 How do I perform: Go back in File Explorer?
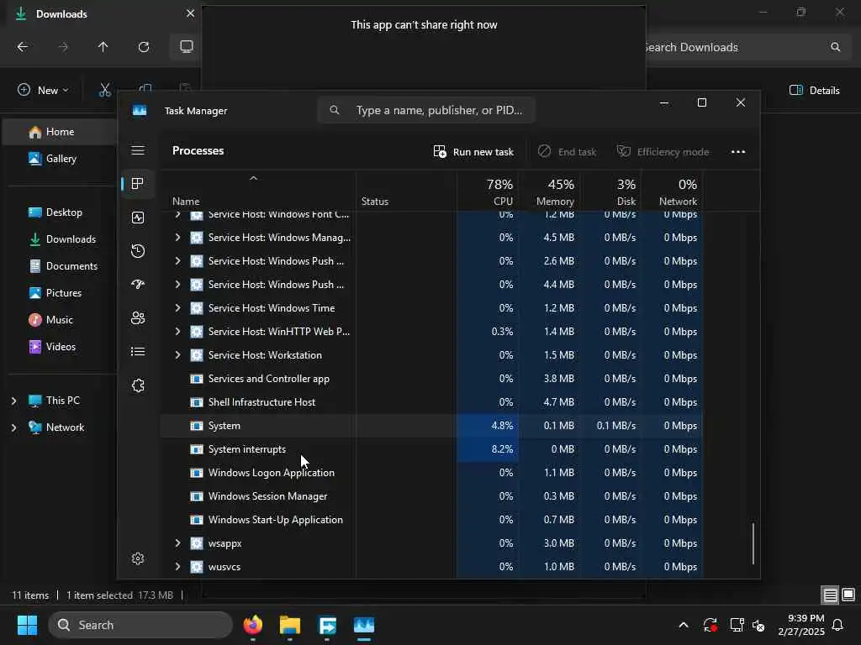coord(23,47)
